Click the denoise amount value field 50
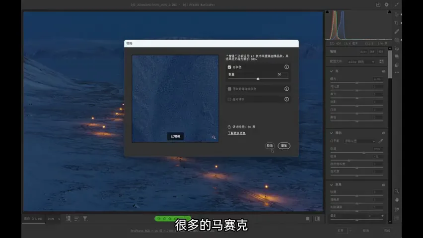The image size is (423, 238). tap(282, 74)
